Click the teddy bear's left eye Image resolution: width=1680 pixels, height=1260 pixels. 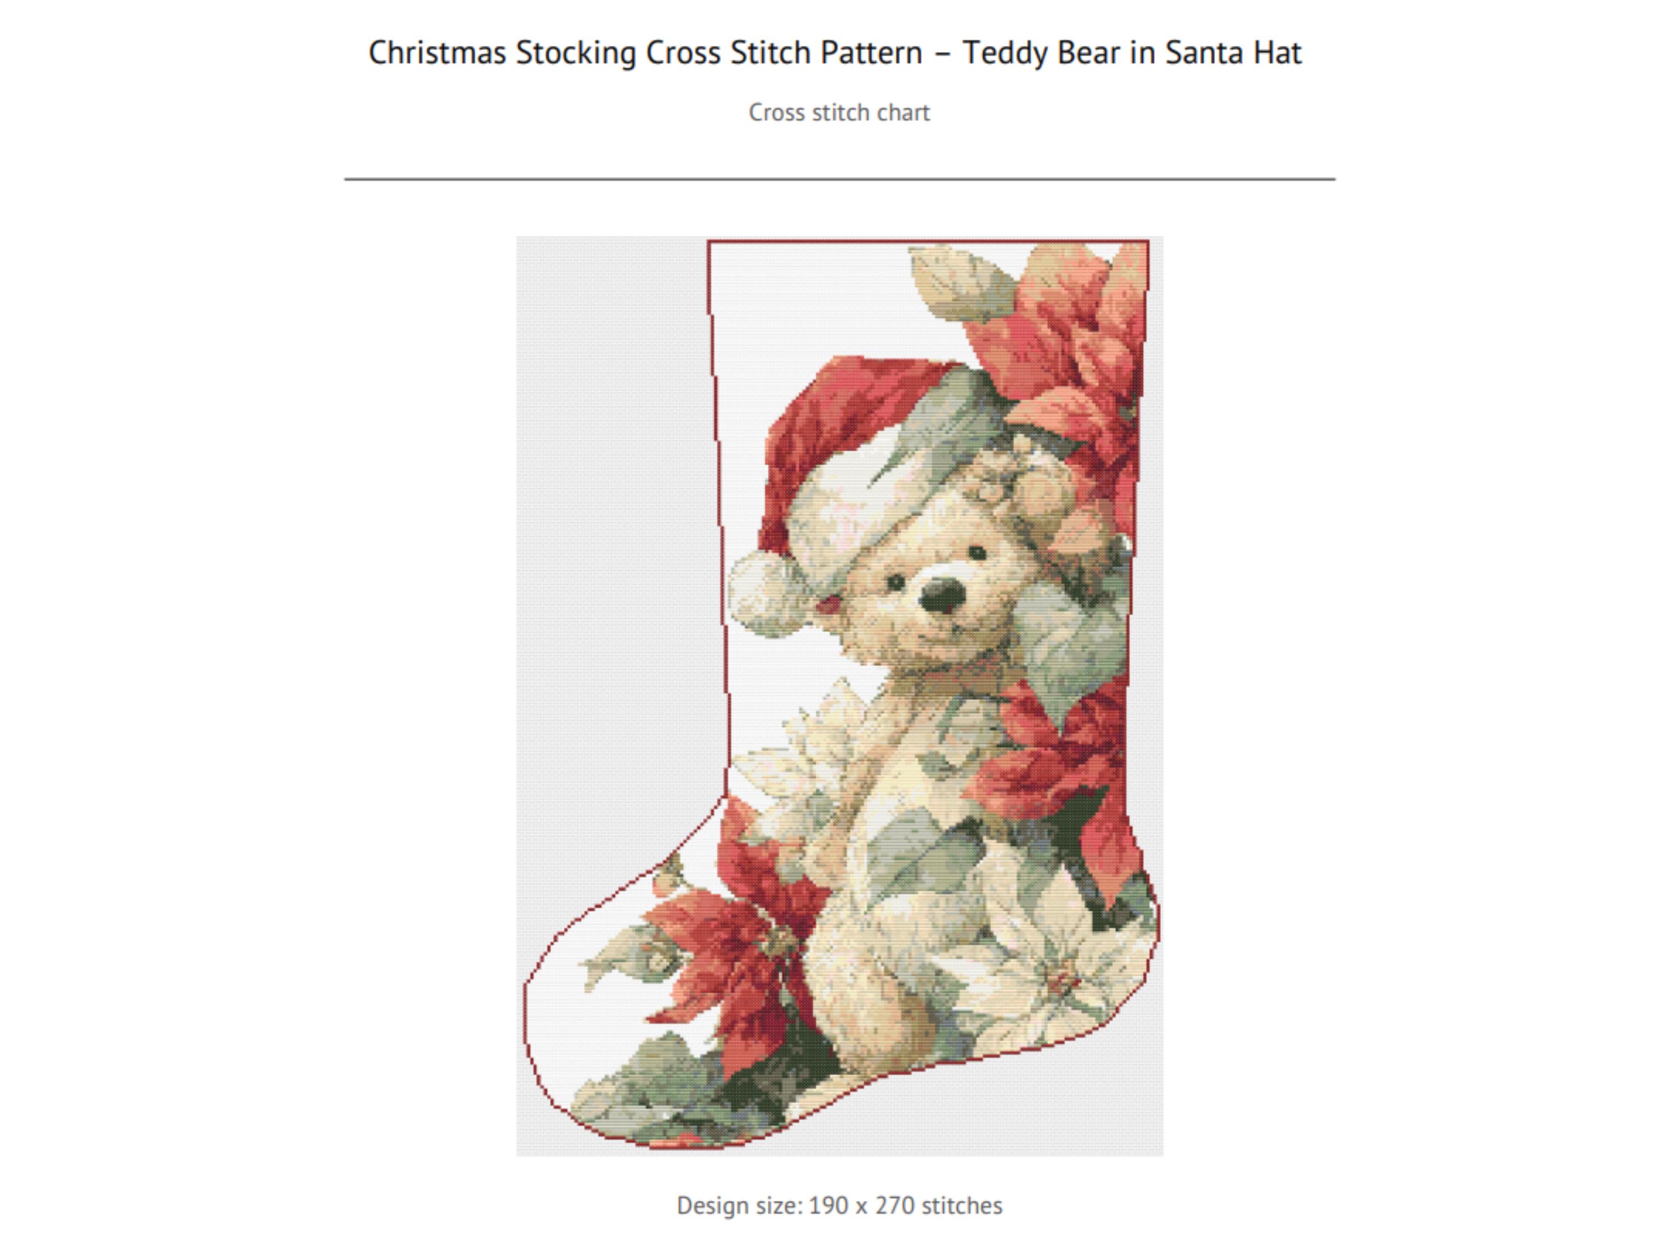(896, 582)
